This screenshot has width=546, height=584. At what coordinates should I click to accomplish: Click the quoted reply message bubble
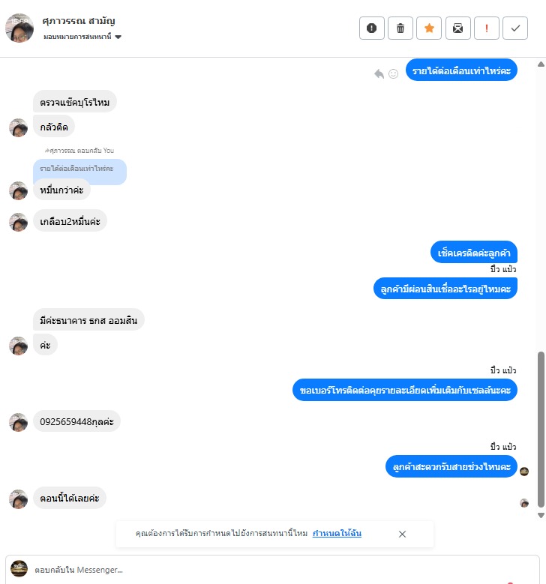click(x=79, y=169)
